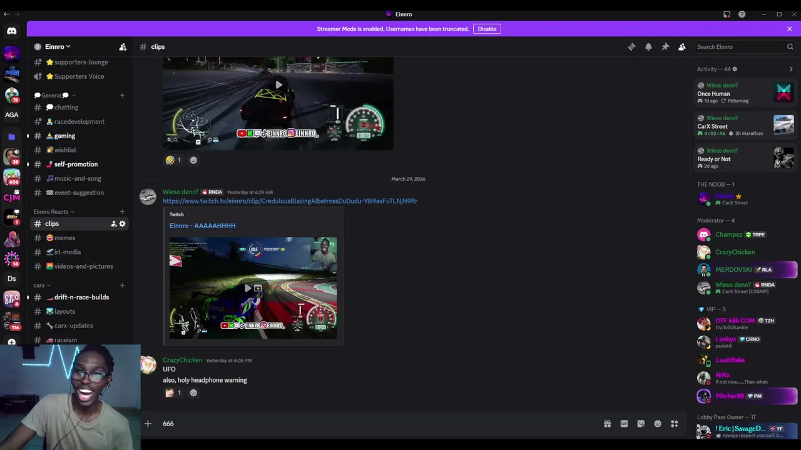
Task: Open the GIF picker icon
Action: (624, 424)
